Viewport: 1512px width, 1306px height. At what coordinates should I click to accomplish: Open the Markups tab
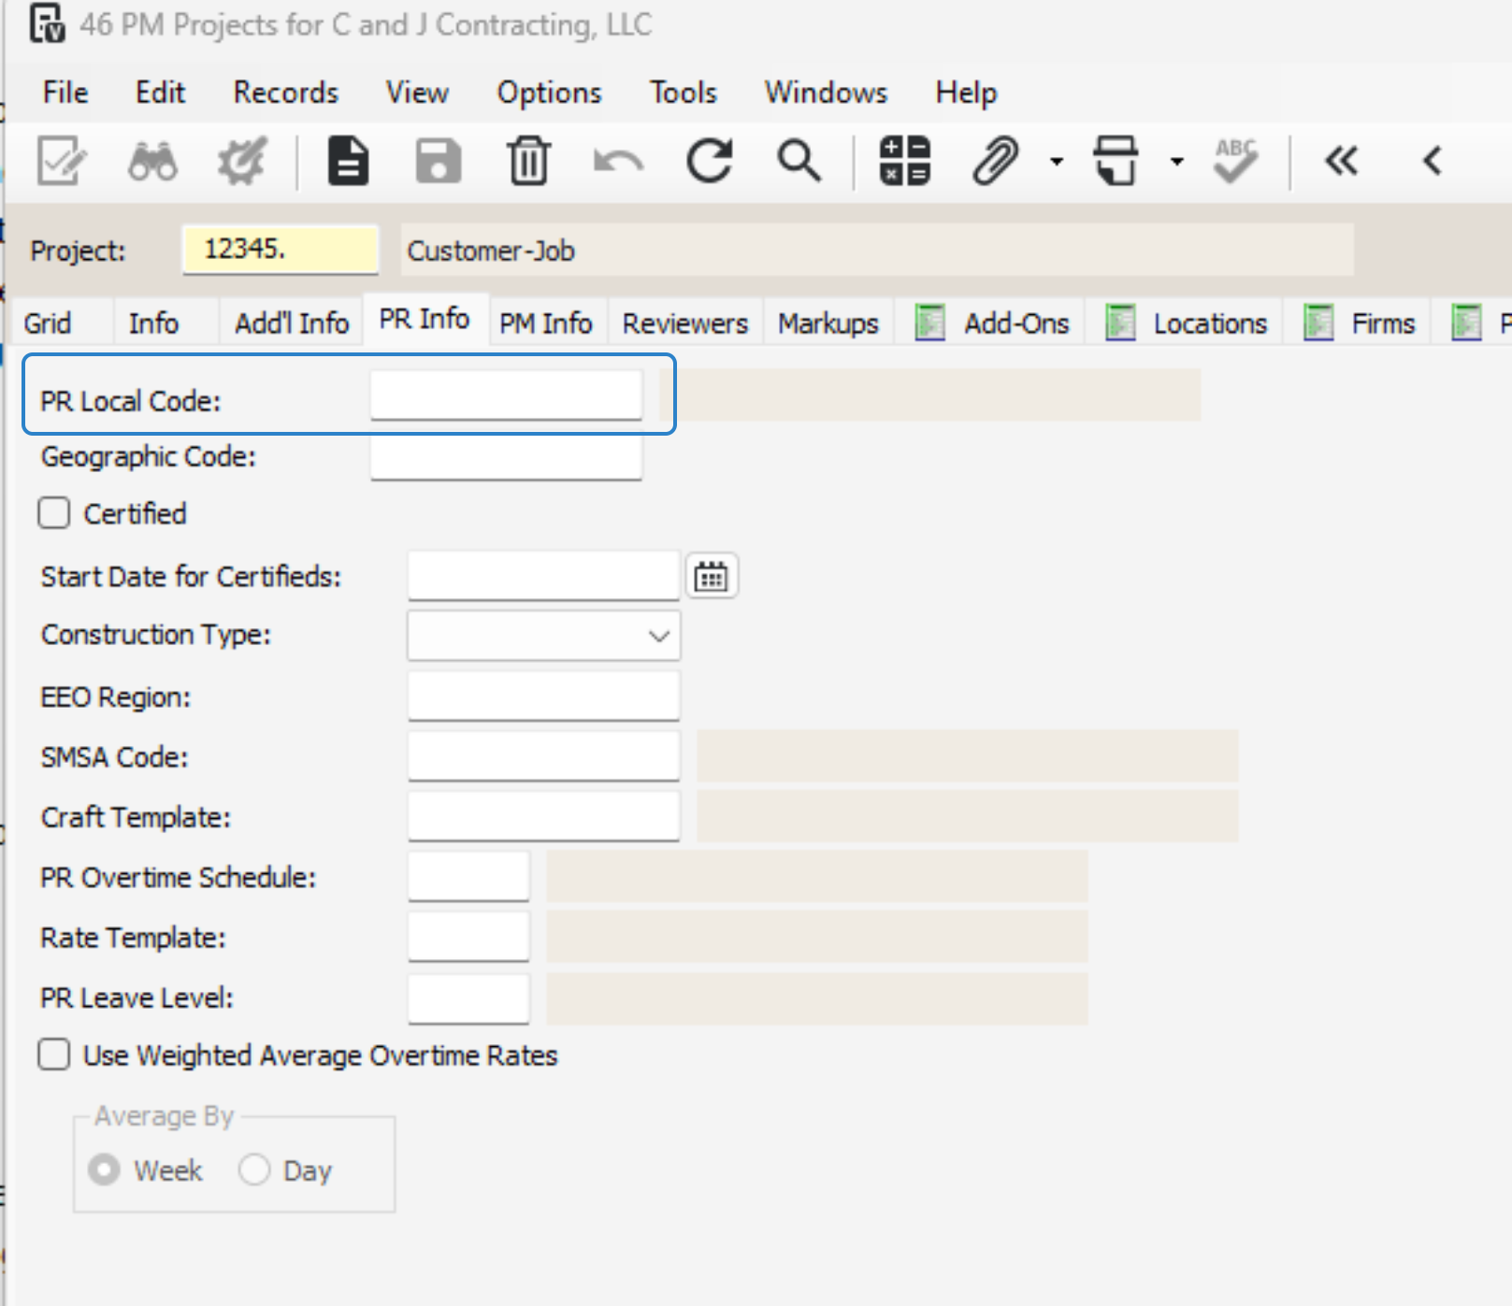click(828, 323)
